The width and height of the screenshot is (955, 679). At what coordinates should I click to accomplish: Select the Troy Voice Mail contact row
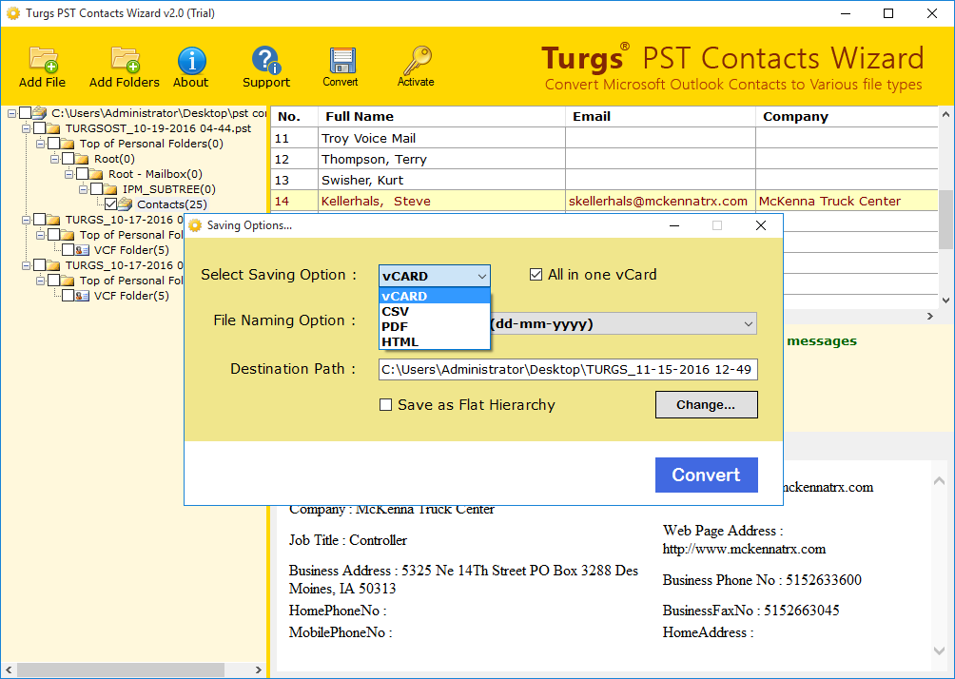pos(604,138)
